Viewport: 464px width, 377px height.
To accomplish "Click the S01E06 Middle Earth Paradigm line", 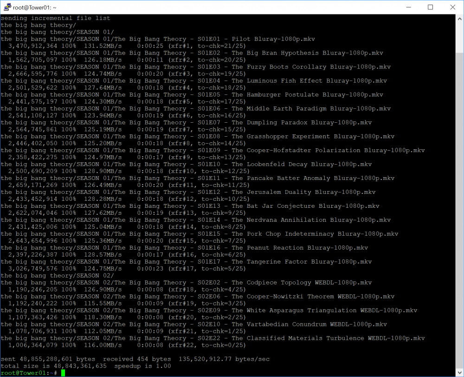I will click(x=196, y=109).
